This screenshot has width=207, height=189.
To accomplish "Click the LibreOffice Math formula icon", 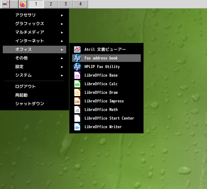I will 77,110.
